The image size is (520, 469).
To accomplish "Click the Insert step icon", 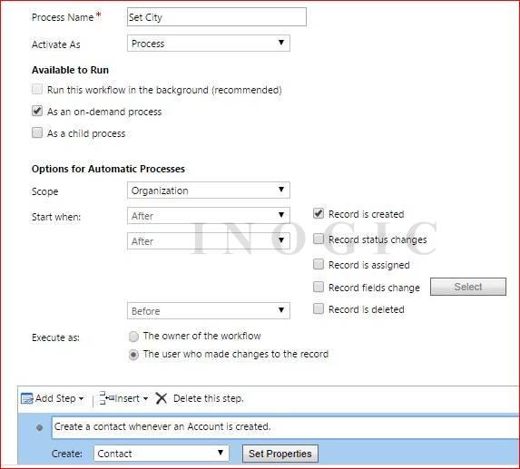I will pyautogui.click(x=106, y=398).
